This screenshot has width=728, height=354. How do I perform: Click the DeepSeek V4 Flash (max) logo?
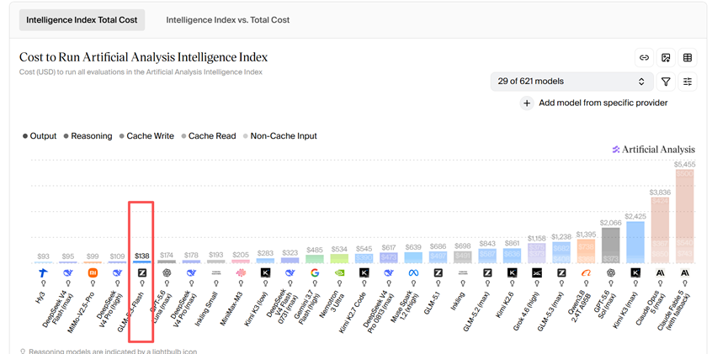(x=68, y=272)
